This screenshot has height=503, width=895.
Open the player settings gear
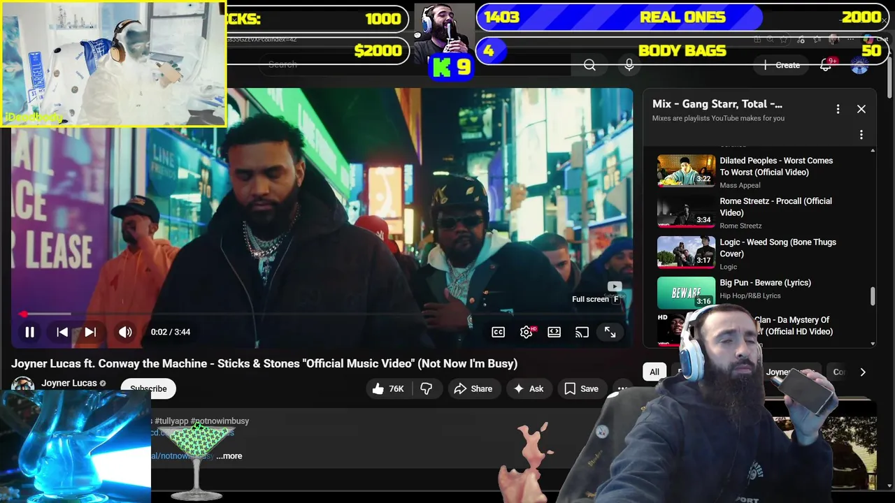(527, 333)
